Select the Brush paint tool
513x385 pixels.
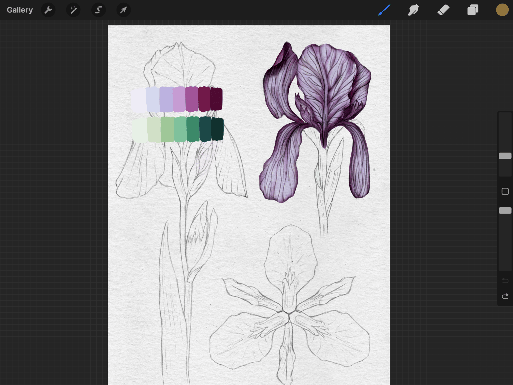click(384, 10)
